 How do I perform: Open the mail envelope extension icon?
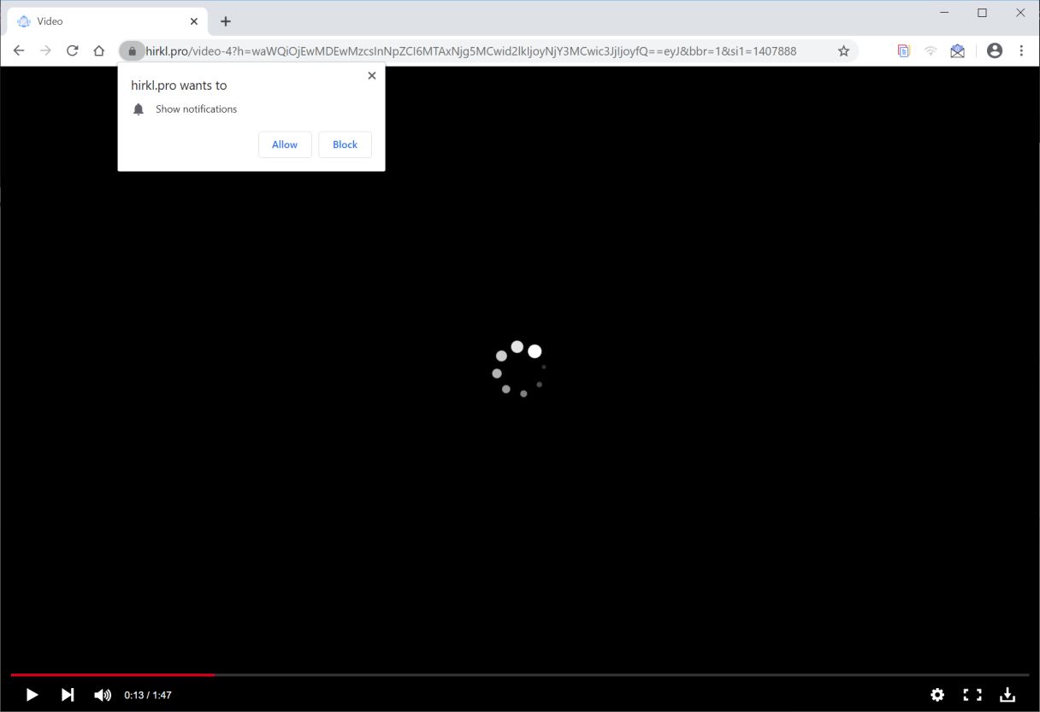[x=958, y=51]
